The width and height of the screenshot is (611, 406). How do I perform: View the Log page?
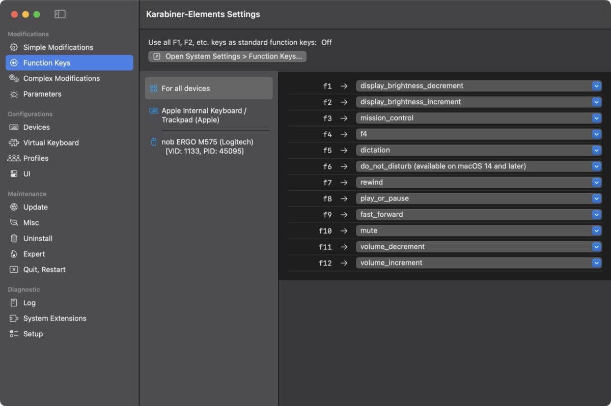pos(69,303)
